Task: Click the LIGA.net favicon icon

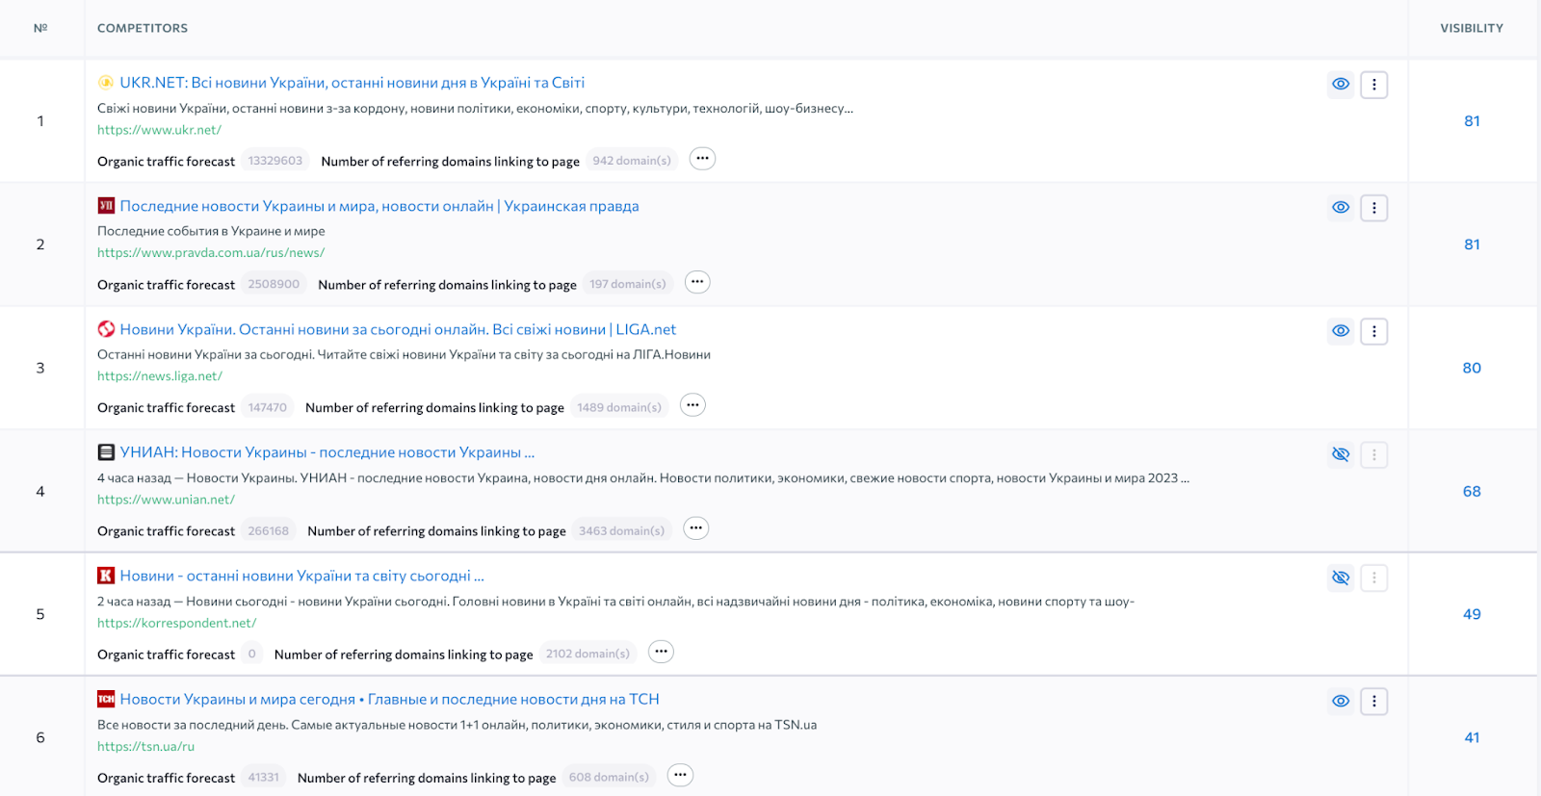Action: pos(106,329)
